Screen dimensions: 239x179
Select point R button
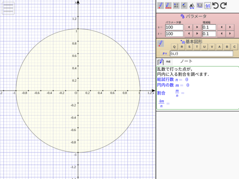click(182, 47)
